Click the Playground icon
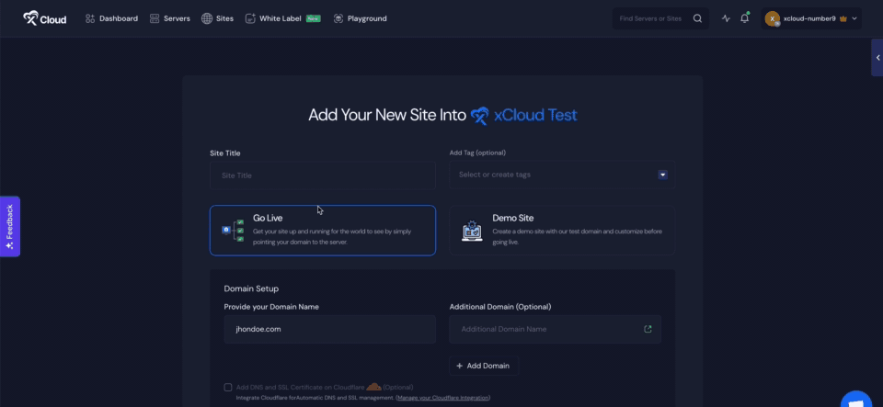This screenshot has width=883, height=407. 338,18
